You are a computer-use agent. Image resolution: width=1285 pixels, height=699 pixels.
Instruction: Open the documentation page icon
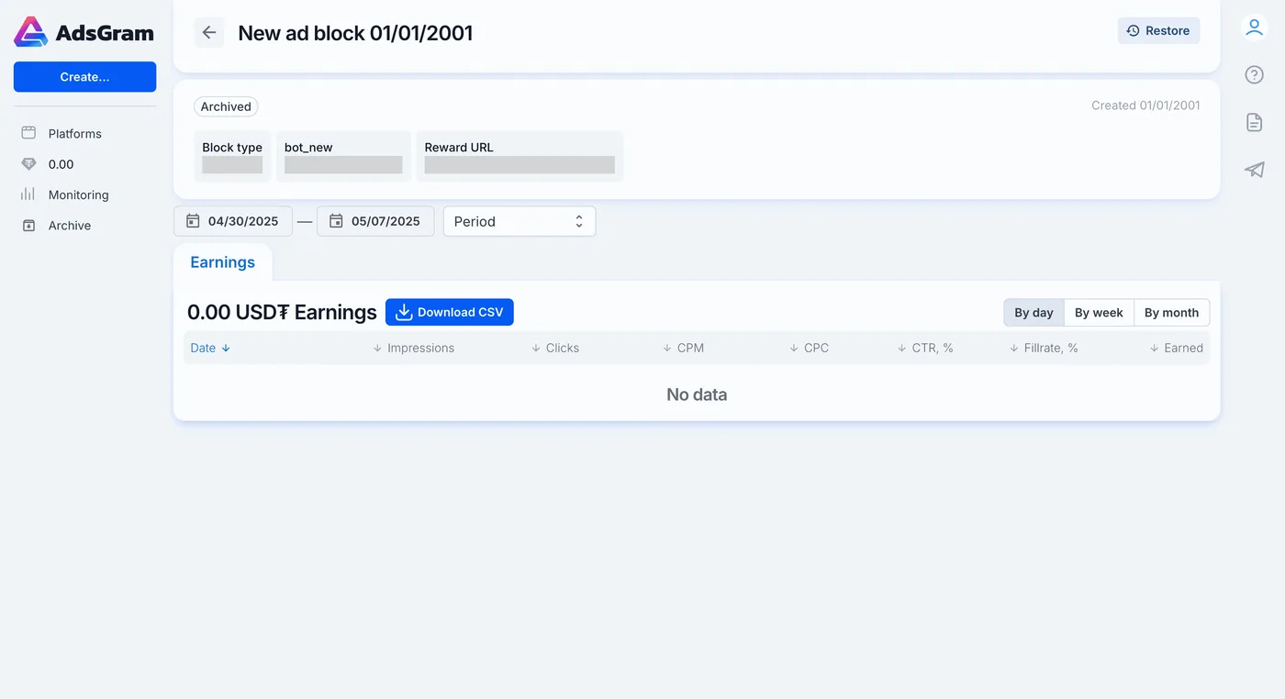pyautogui.click(x=1254, y=122)
